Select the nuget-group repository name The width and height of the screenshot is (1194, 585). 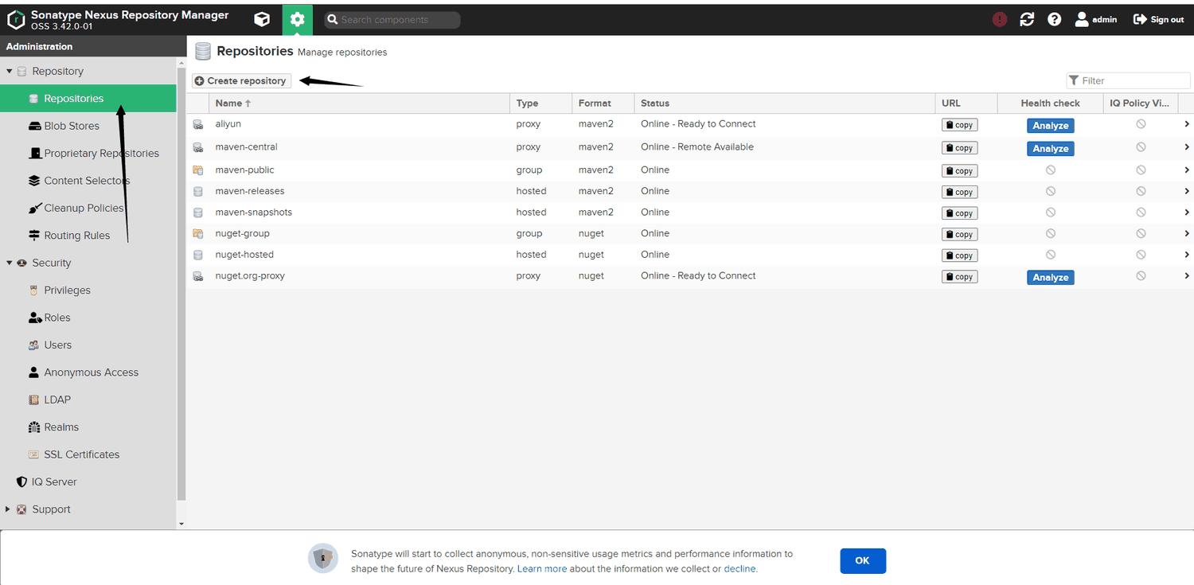click(x=242, y=233)
